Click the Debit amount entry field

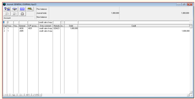tap(71, 22)
